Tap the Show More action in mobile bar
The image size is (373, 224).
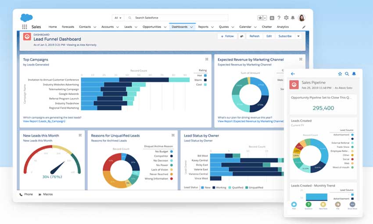click(352, 205)
